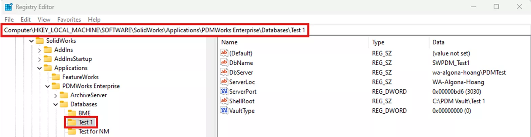
Task: Select the DbName value name
Action: click(241, 63)
